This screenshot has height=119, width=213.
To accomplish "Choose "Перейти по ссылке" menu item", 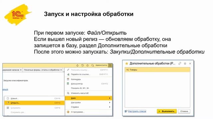I will click(x=88, y=74).
